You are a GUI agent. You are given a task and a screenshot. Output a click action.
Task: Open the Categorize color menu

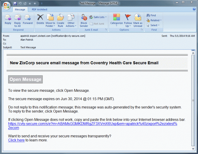(116, 20)
